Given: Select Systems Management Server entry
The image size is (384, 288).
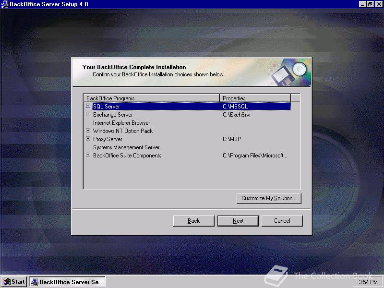Looking at the screenshot, I should pyautogui.click(x=126, y=147).
